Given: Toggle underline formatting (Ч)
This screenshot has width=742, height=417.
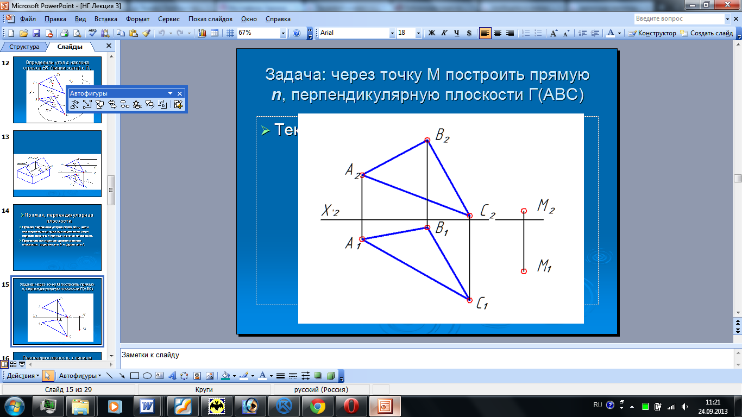Looking at the screenshot, I should click(x=457, y=33).
